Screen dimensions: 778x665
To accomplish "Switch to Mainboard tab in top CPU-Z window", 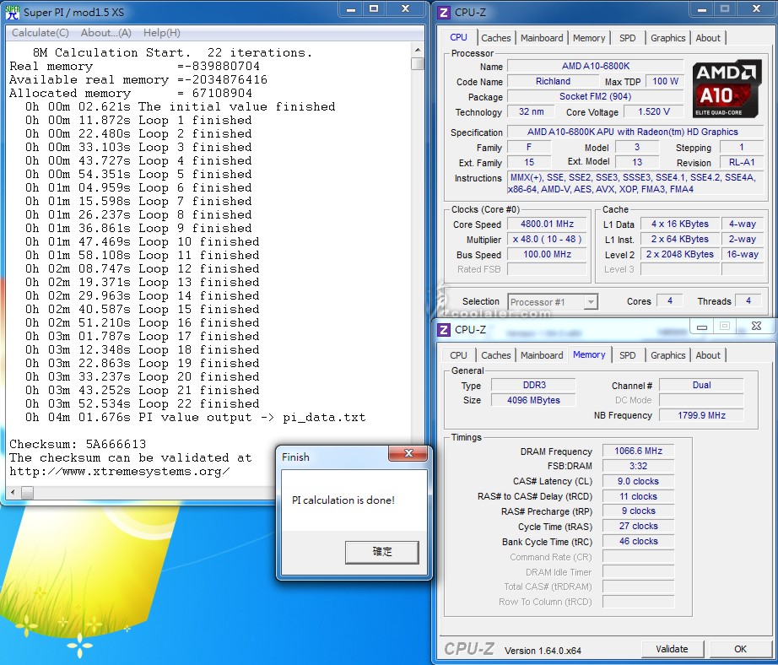I will pyautogui.click(x=542, y=38).
